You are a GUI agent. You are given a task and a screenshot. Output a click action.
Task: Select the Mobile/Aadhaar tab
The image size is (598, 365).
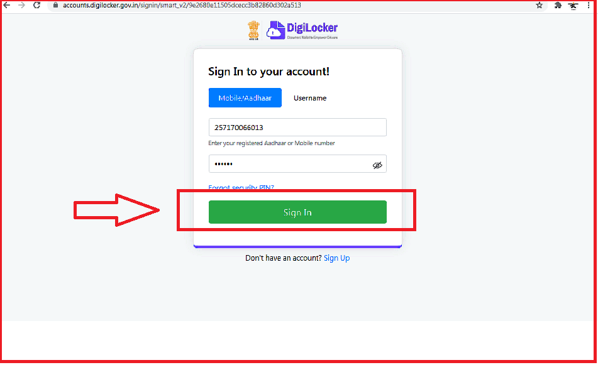coord(245,98)
